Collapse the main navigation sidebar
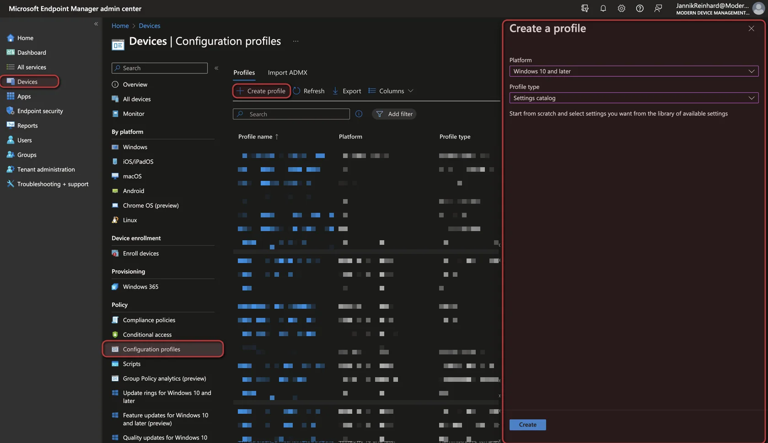The image size is (768, 443). tap(96, 24)
